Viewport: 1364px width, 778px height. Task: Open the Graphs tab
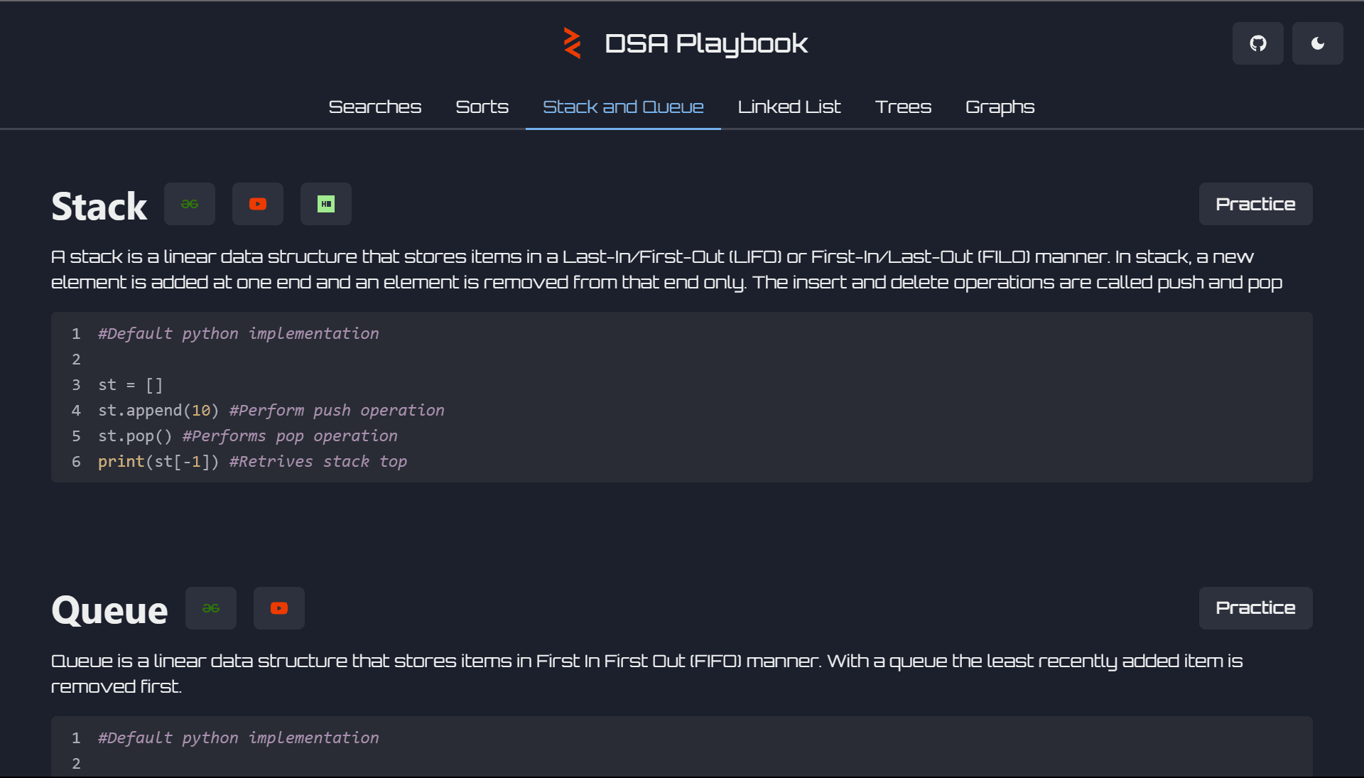pos(1000,107)
